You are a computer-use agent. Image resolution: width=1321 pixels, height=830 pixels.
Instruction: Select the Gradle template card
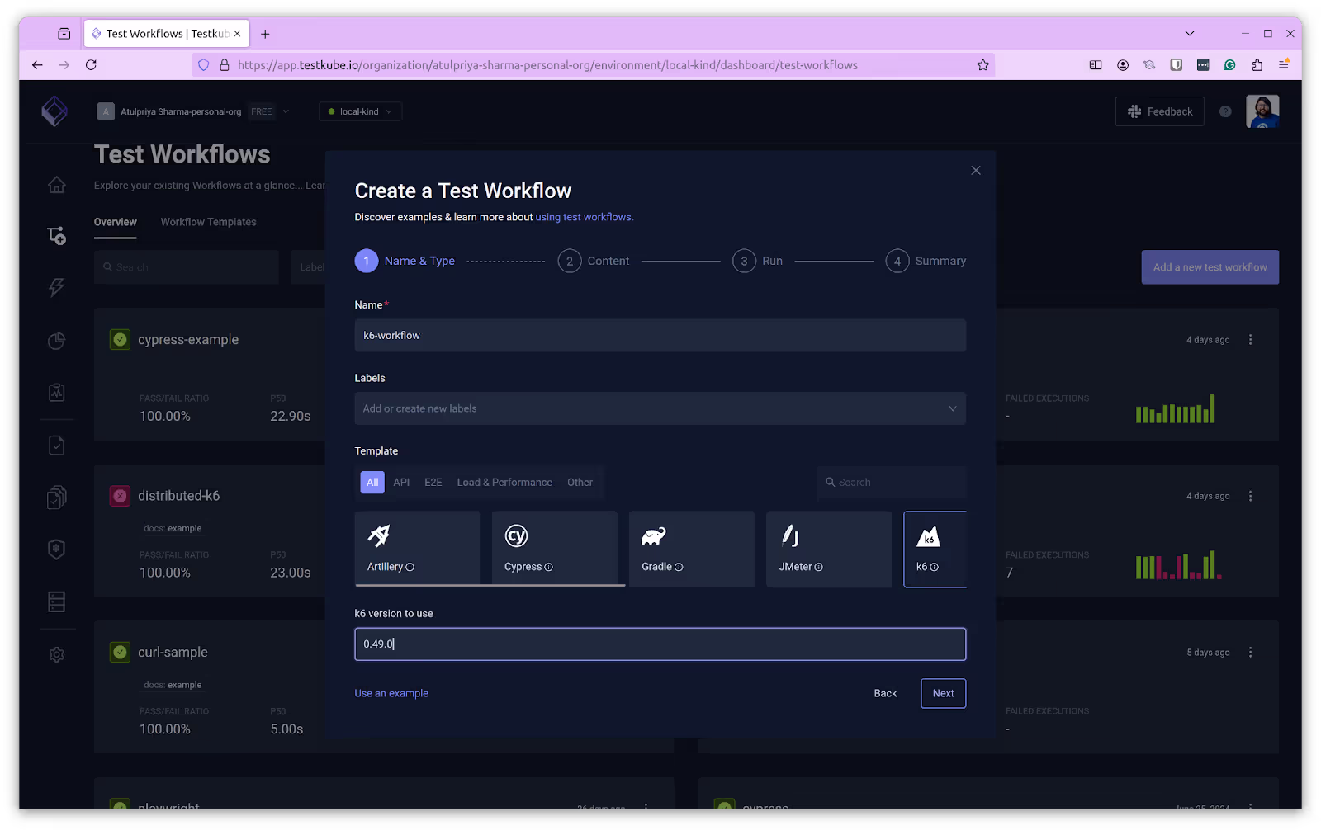click(691, 549)
